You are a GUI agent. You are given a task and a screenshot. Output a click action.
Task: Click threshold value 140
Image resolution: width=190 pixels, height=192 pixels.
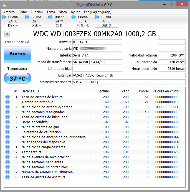coord(146,112)
